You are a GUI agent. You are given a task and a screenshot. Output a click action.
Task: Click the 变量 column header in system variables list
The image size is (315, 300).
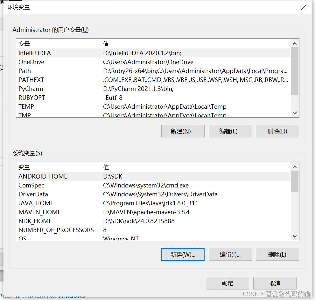point(59,167)
